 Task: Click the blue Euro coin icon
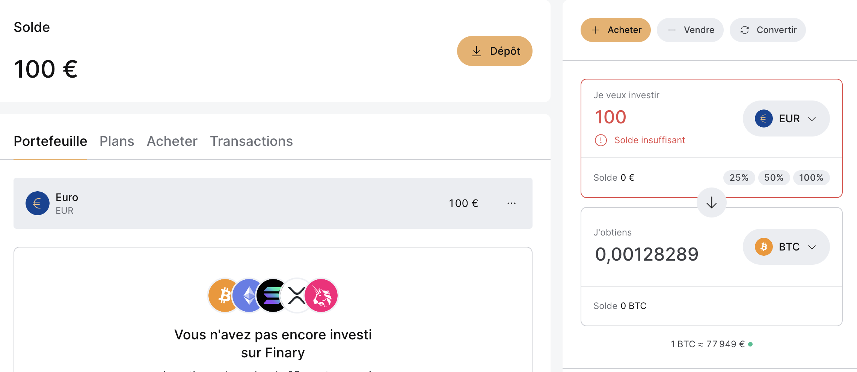(x=37, y=203)
